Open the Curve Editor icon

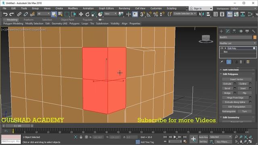(236, 14)
